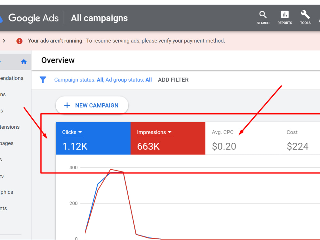The height and width of the screenshot is (240, 320).
Task: Open the sidebar item ending 'pages'
Action: pyautogui.click(x=7, y=143)
